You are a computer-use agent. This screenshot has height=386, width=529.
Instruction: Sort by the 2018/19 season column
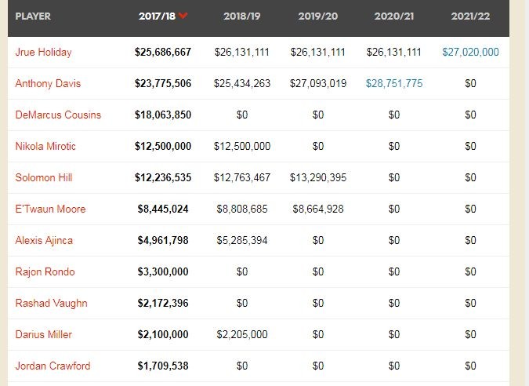tap(242, 16)
